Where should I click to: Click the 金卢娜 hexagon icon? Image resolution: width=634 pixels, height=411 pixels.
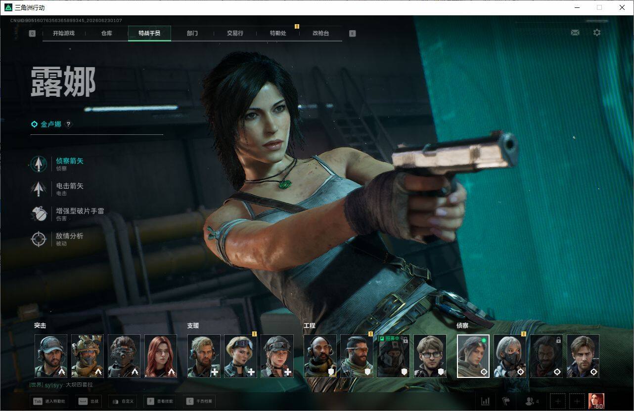point(34,124)
